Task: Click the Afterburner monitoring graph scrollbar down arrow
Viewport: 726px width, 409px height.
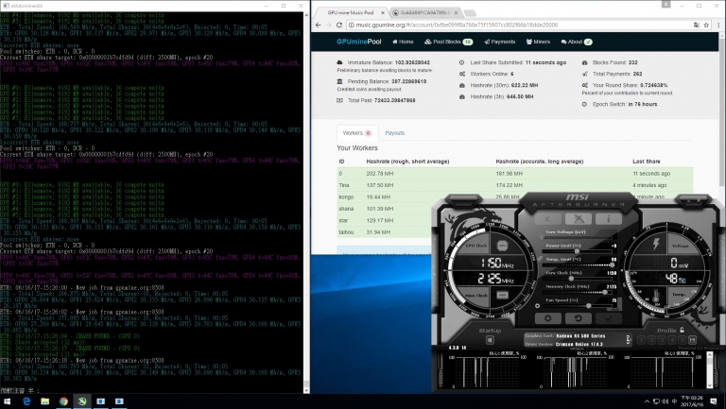Action: [710, 385]
